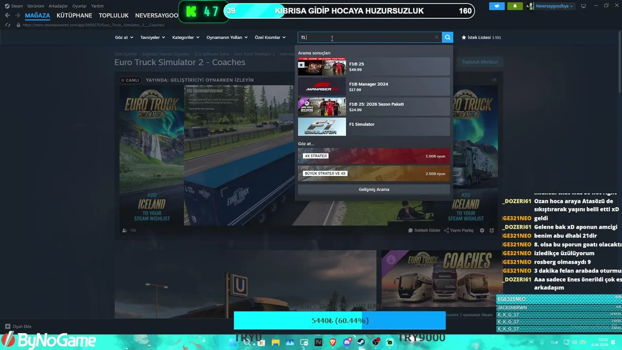Image resolution: width=622 pixels, height=350 pixels.
Task: Click the magnifier search button in Steam store
Action: [x=448, y=37]
